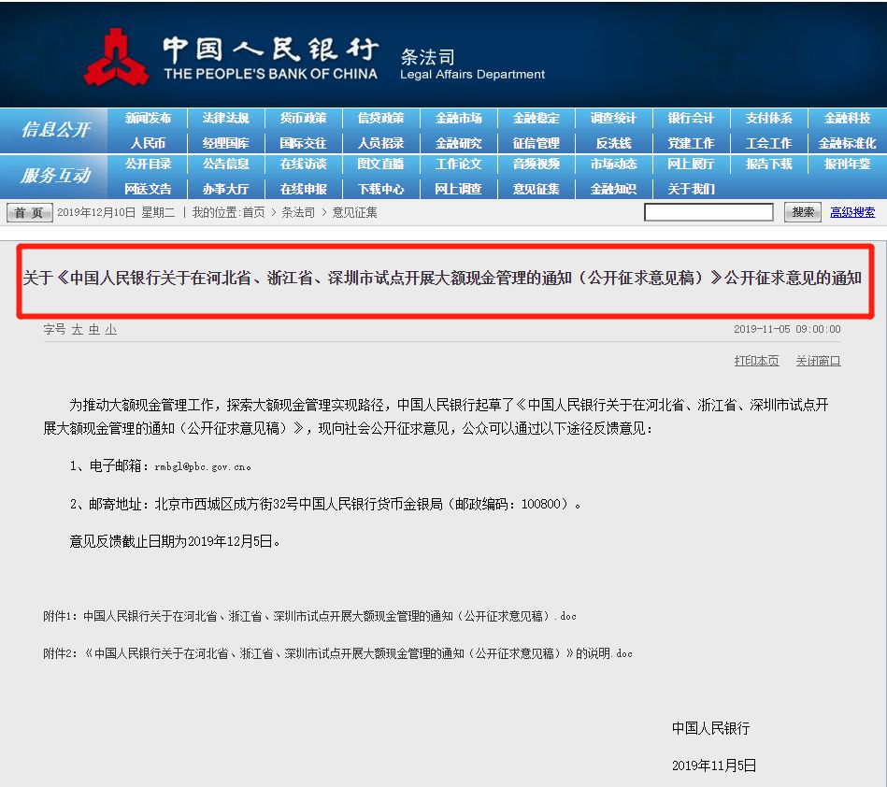Open the 货币政策 navigation entry
Screen dimensions: 887x787
point(302,118)
